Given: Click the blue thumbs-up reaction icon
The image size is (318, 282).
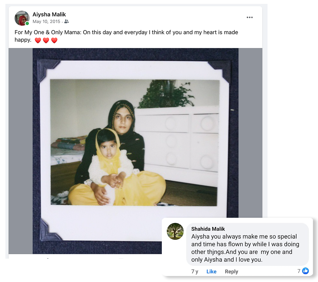Looking at the screenshot, I should click(x=305, y=271).
